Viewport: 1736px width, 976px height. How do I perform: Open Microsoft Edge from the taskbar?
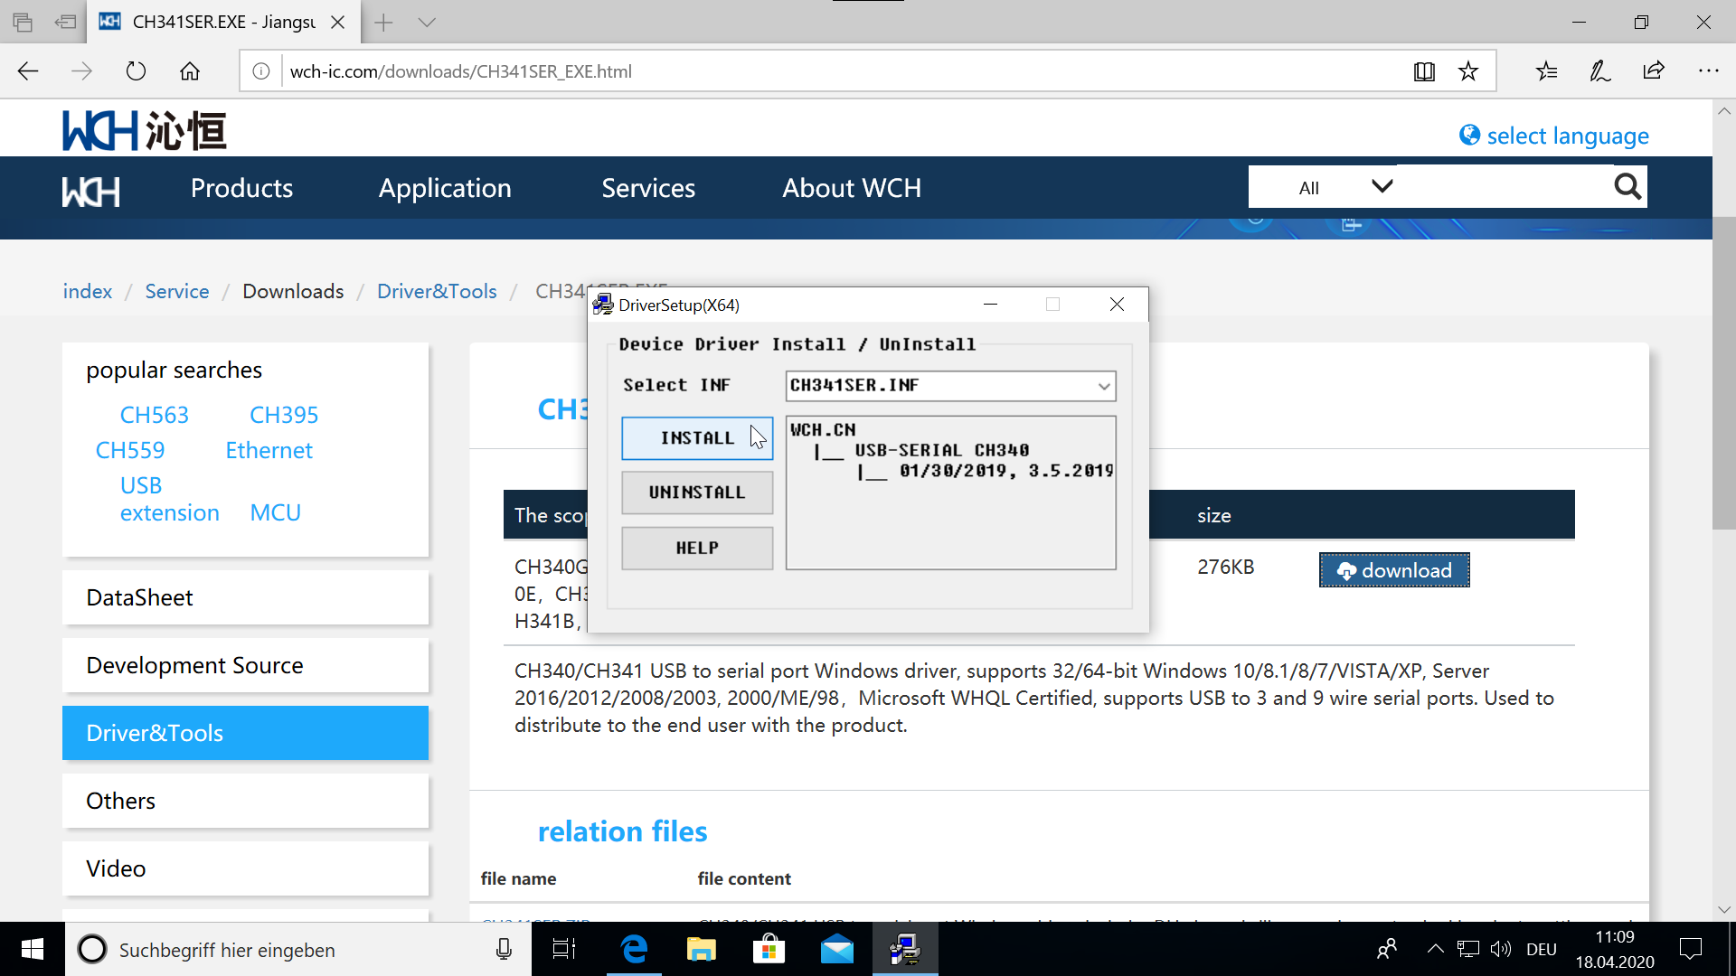pyautogui.click(x=635, y=949)
